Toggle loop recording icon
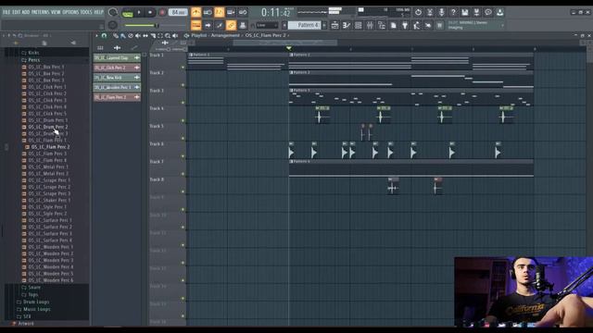The image size is (593, 333). coord(243,12)
